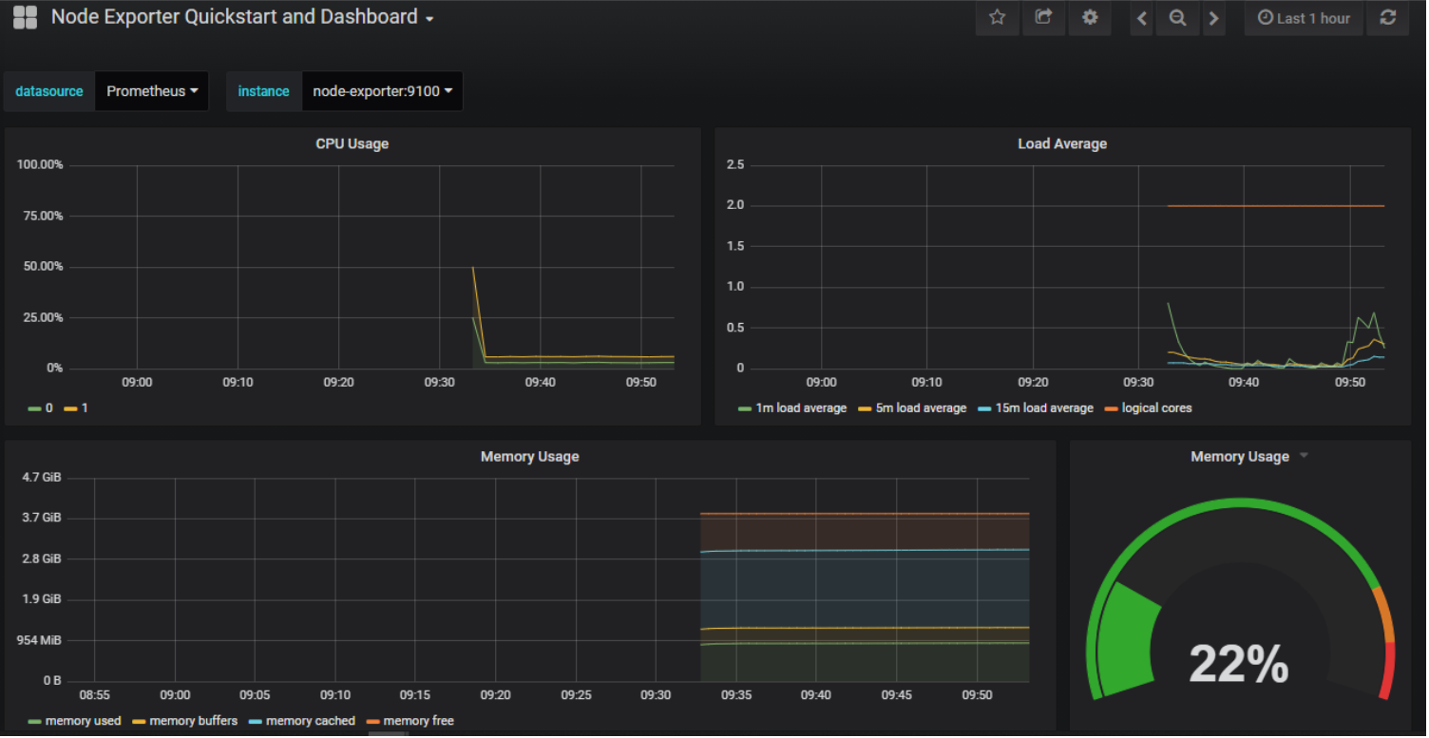Click the 22% gauge value
This screenshot has width=1429, height=738.
1239,664
